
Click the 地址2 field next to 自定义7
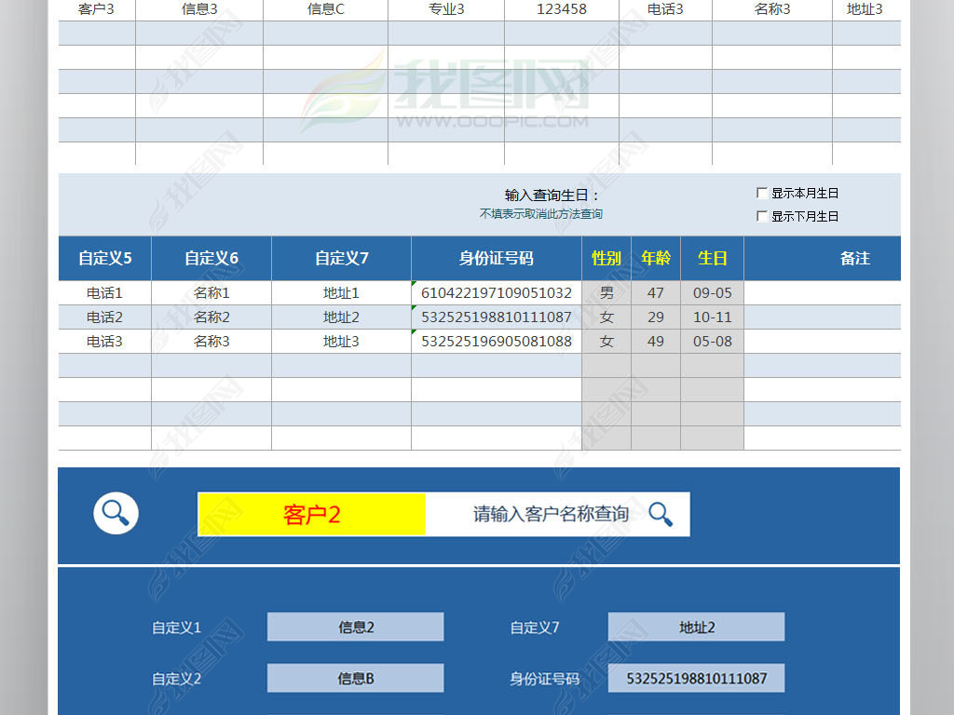[x=696, y=627]
